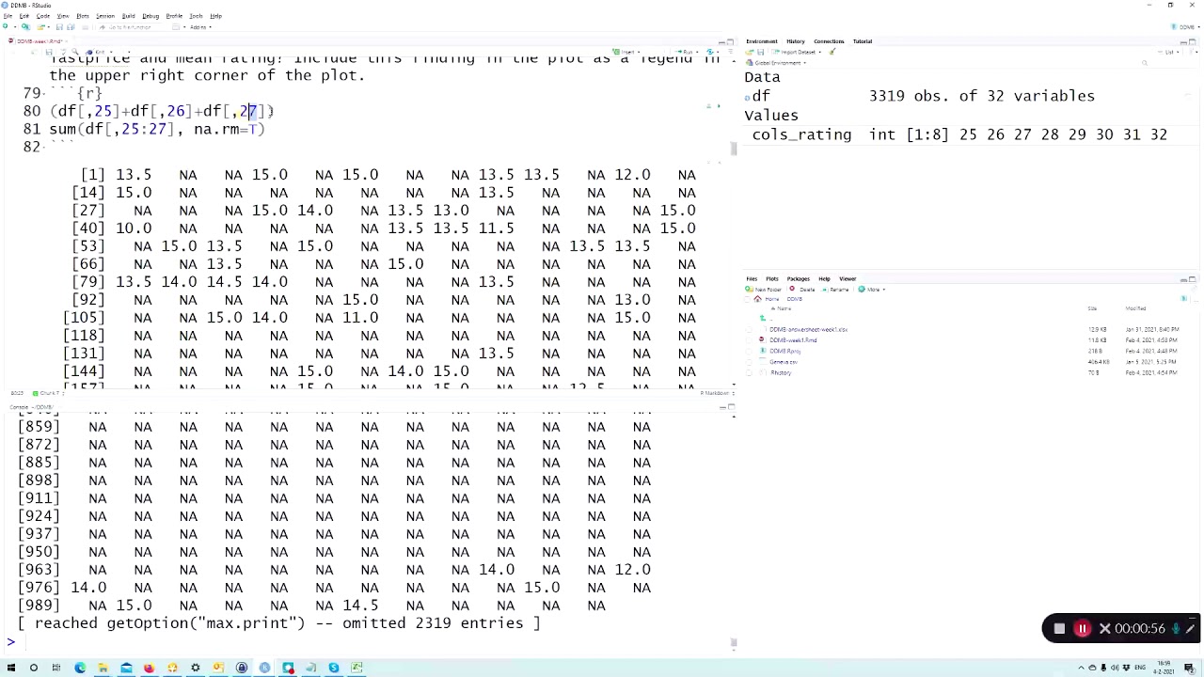Viewport: 1204px width, 677px height.
Task: Open the Windows Start menu
Action: (x=10, y=668)
